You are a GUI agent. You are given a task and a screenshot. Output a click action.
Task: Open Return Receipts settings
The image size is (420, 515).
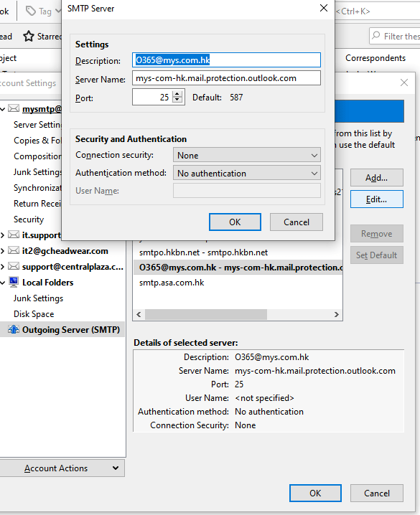(37, 203)
